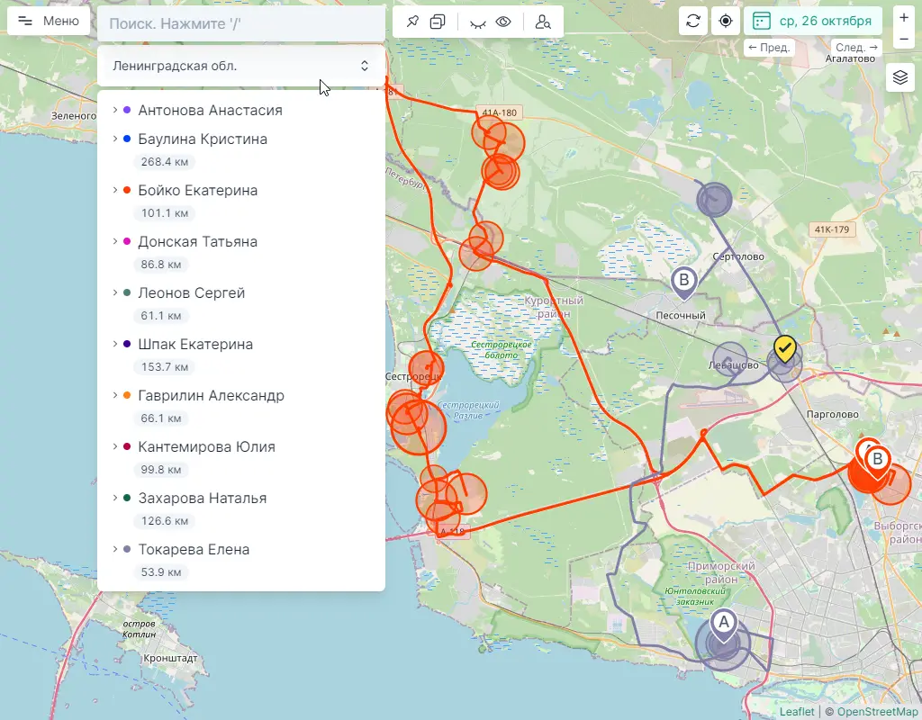Zoom out on the map

[x=904, y=39]
